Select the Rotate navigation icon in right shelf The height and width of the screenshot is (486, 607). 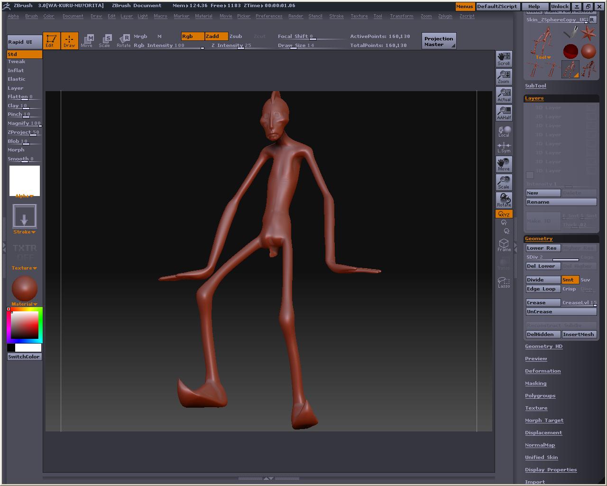pos(504,200)
